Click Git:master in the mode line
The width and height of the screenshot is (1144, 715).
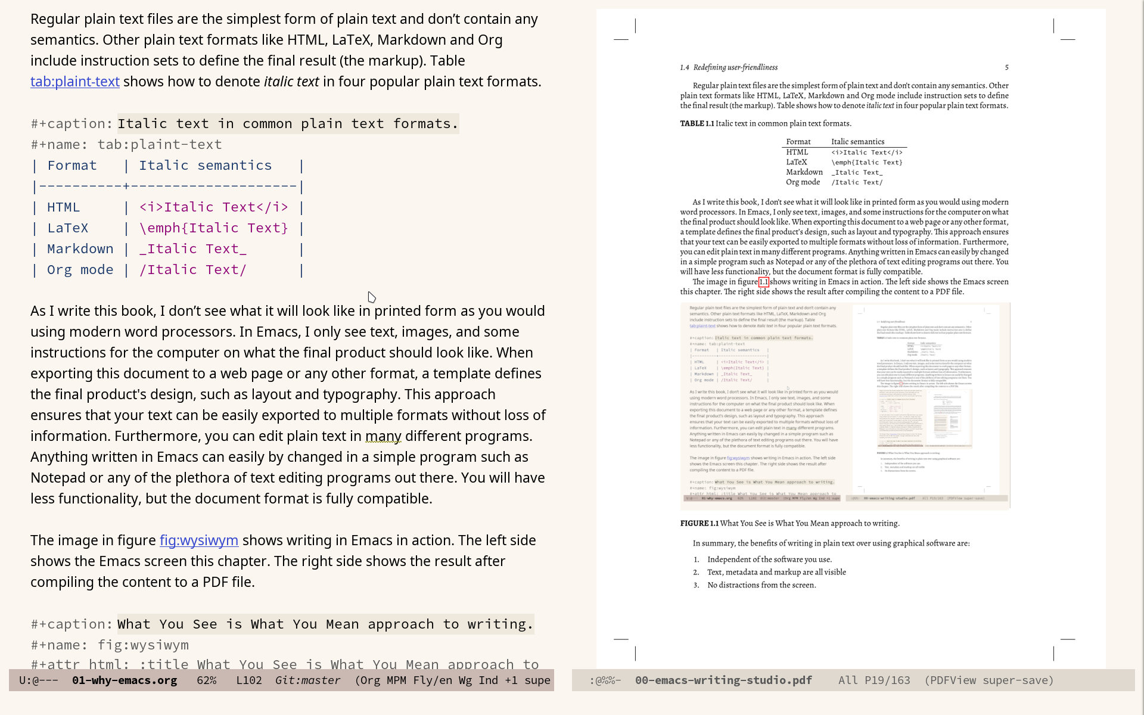click(308, 680)
